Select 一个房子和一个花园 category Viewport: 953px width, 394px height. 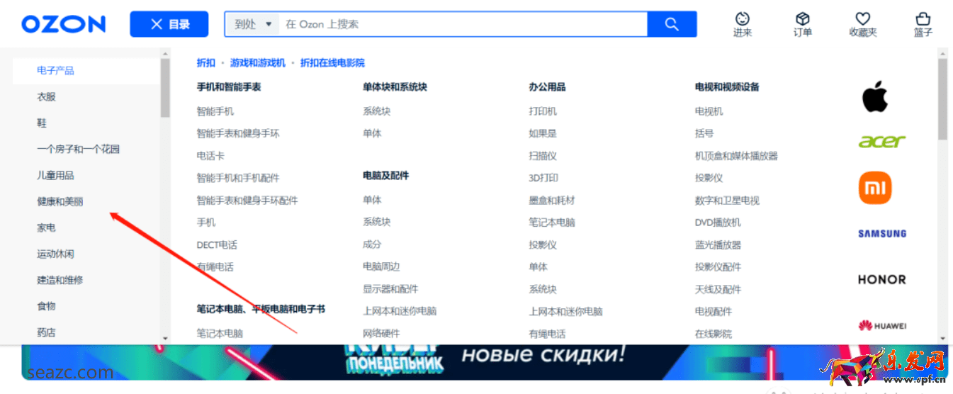78,149
